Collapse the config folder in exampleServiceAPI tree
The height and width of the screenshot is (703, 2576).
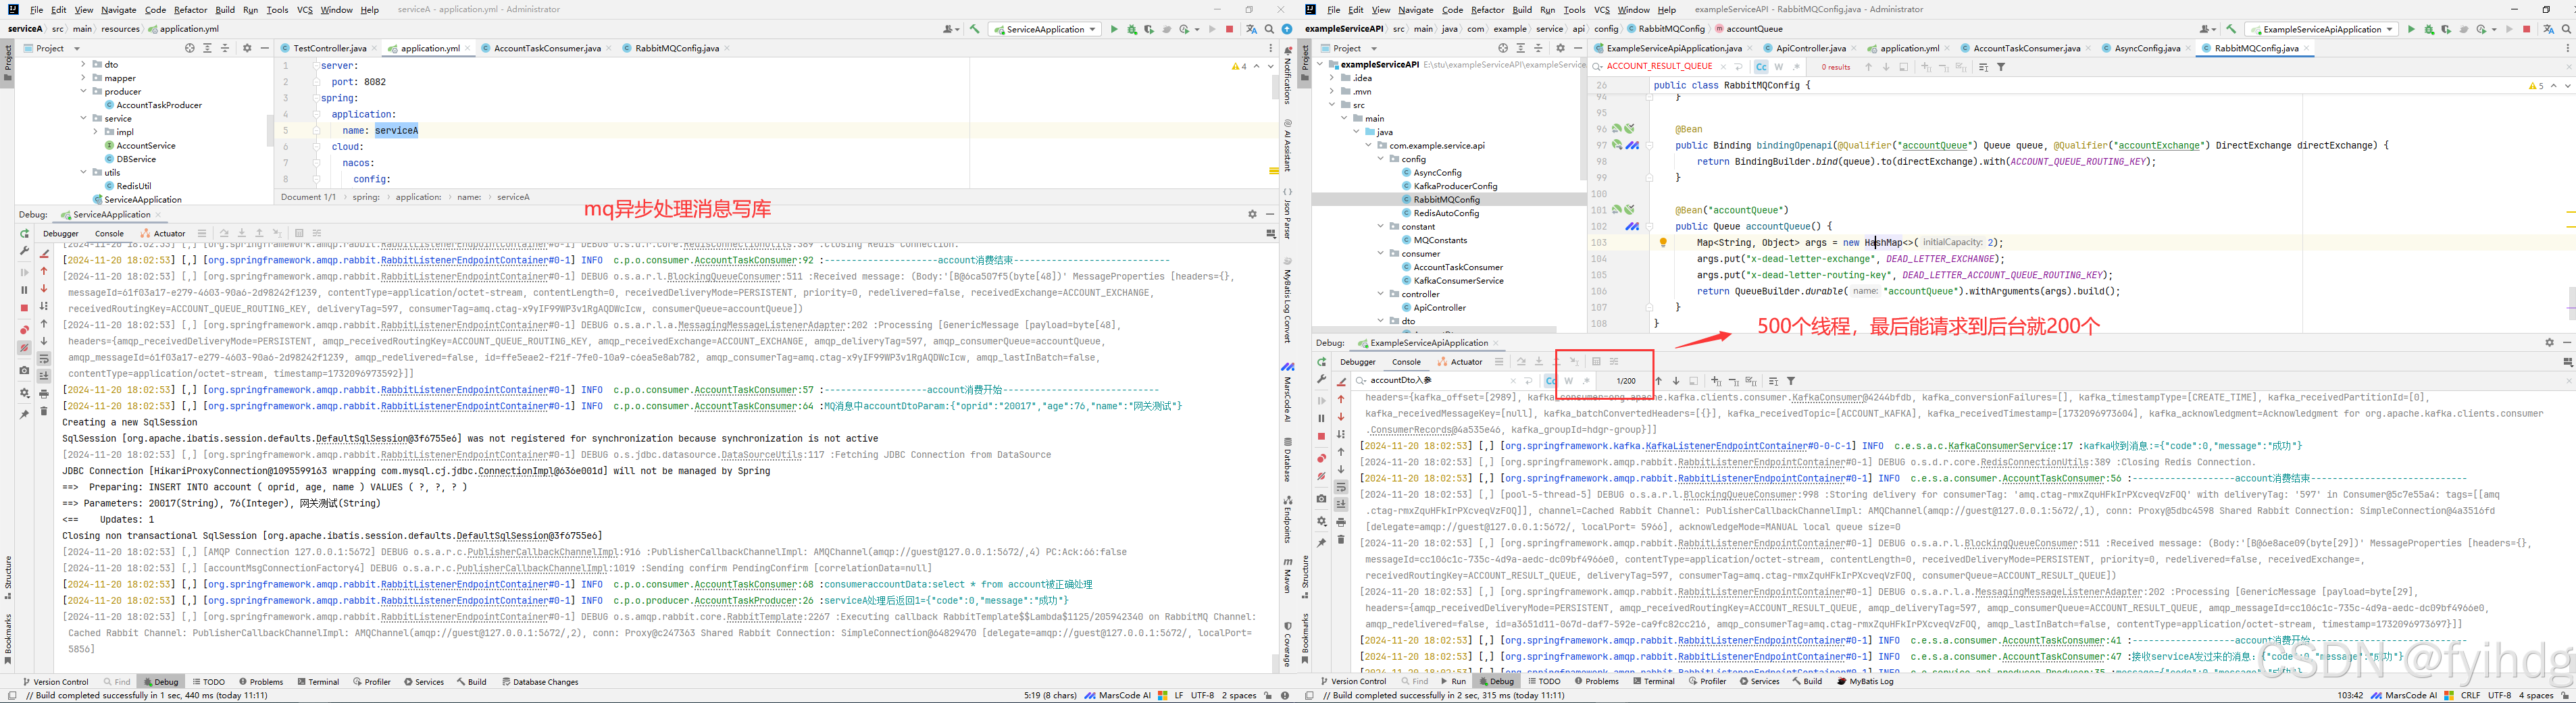pyautogui.click(x=1381, y=159)
